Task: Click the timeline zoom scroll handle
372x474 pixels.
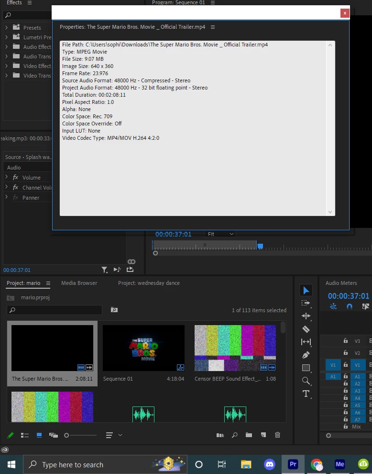Action: point(328,436)
